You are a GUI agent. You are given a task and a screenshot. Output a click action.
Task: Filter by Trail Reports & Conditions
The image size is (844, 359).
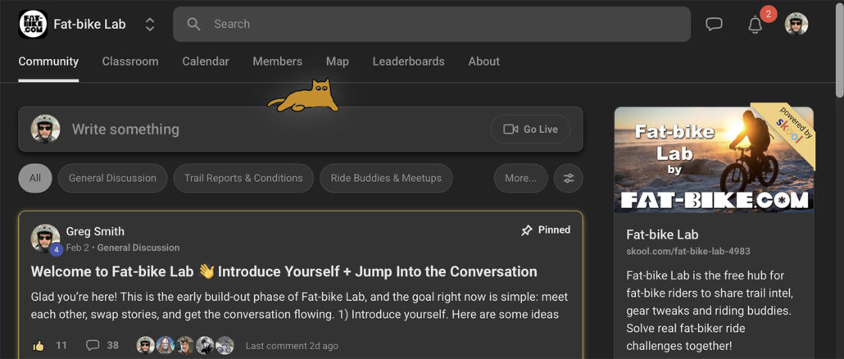click(243, 178)
